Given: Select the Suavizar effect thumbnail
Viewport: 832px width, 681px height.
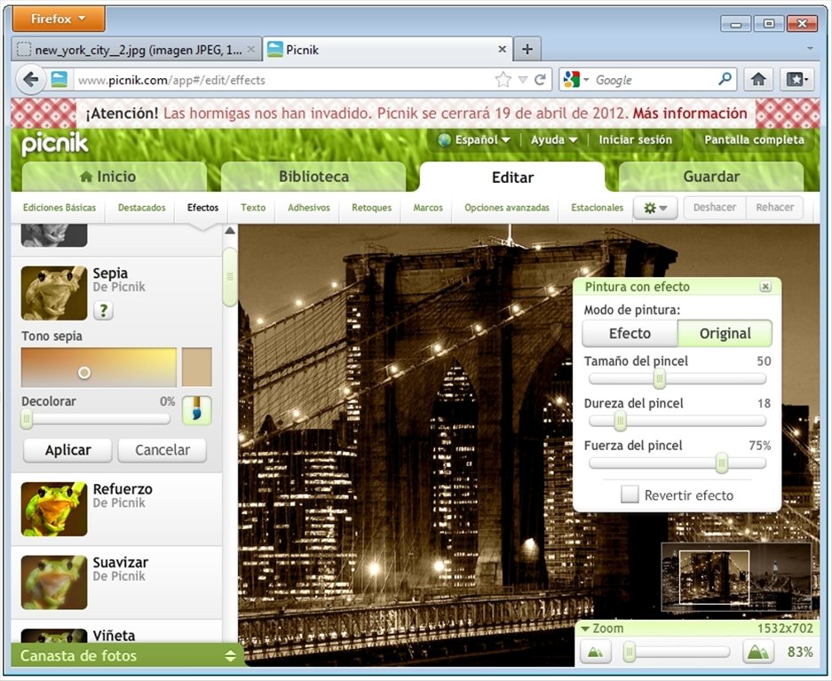Looking at the screenshot, I should [54, 582].
